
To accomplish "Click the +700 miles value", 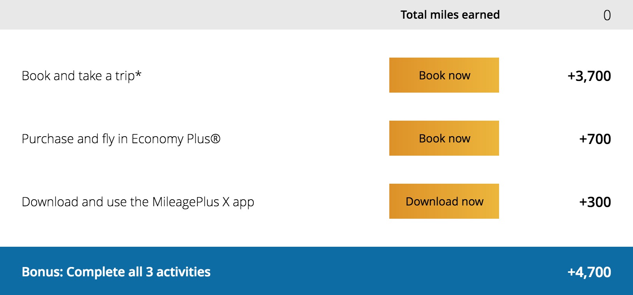I will pyautogui.click(x=595, y=139).
